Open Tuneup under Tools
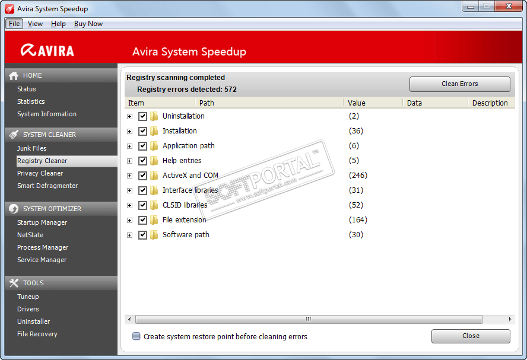Viewport: 527px width, 360px height. (x=28, y=297)
